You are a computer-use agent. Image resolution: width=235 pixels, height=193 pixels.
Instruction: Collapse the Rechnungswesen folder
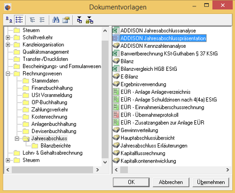[8, 74]
